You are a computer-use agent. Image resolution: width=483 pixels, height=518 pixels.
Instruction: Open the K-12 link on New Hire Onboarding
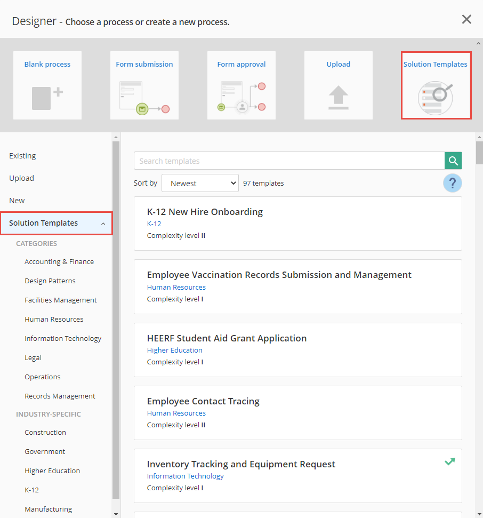point(154,224)
